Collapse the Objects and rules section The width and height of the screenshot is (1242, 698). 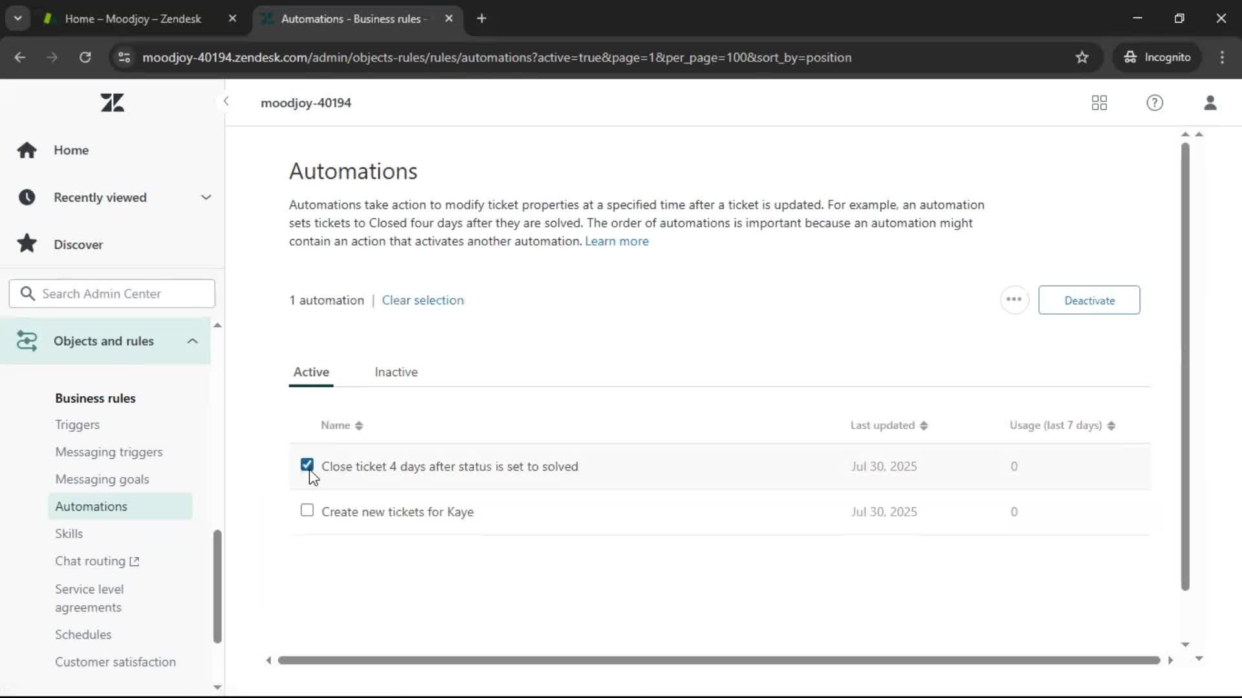(193, 341)
